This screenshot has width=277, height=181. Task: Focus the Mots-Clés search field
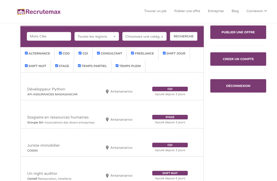pyautogui.click(x=49, y=36)
